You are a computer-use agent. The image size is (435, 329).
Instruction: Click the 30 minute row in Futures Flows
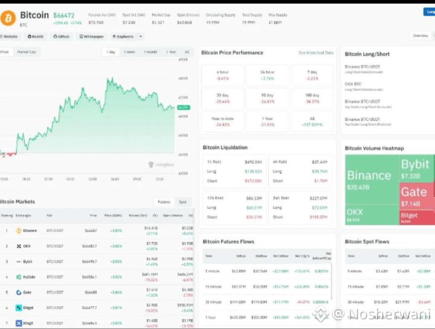tap(267, 302)
